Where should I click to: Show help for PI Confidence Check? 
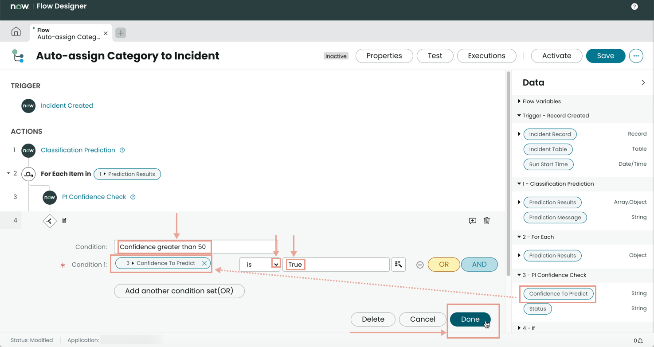[x=133, y=197]
